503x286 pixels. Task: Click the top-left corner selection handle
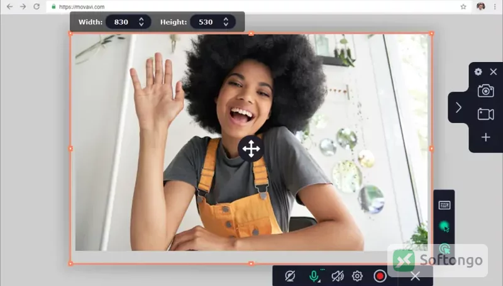coord(70,33)
